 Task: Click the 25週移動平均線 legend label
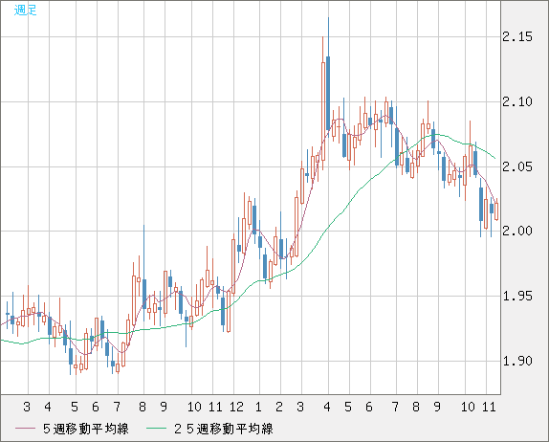pos(224,429)
